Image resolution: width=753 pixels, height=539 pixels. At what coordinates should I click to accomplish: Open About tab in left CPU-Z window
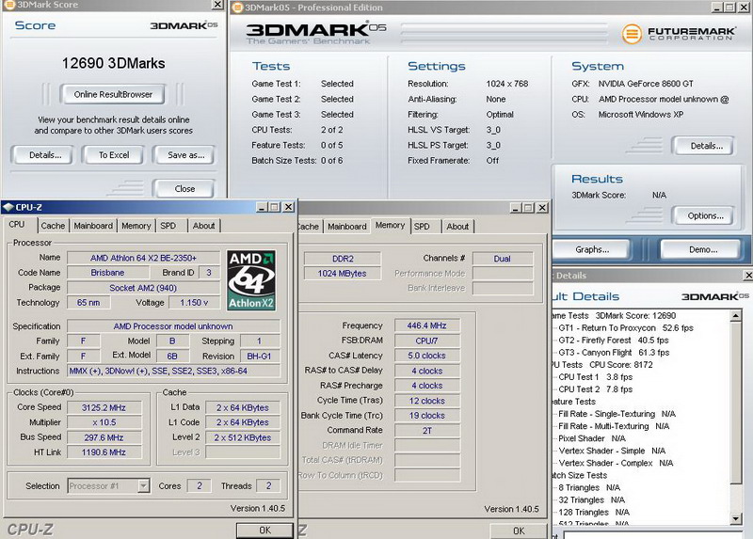coord(203,226)
